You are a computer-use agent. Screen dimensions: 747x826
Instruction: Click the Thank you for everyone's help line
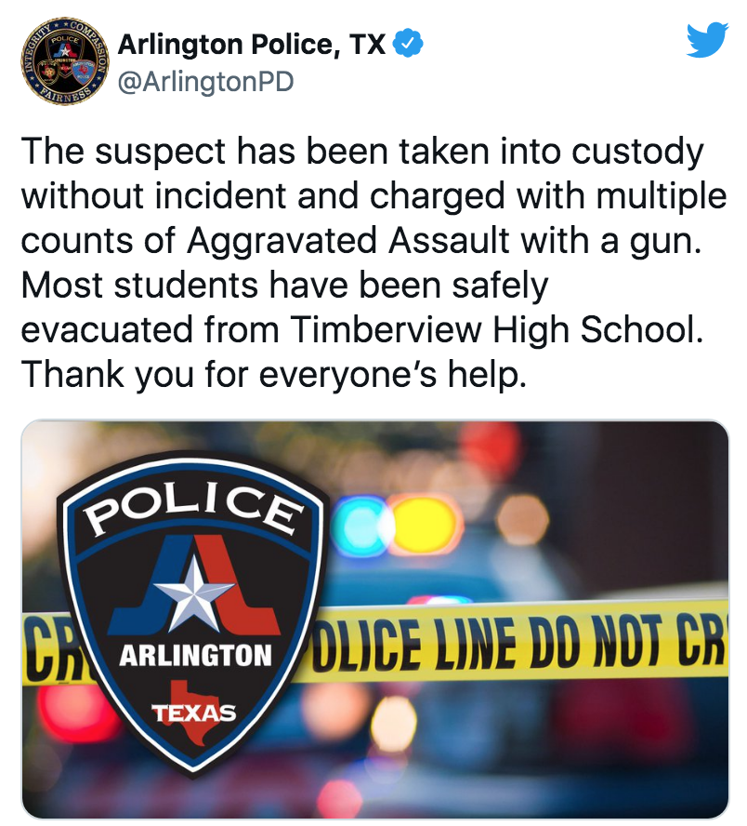(273, 375)
